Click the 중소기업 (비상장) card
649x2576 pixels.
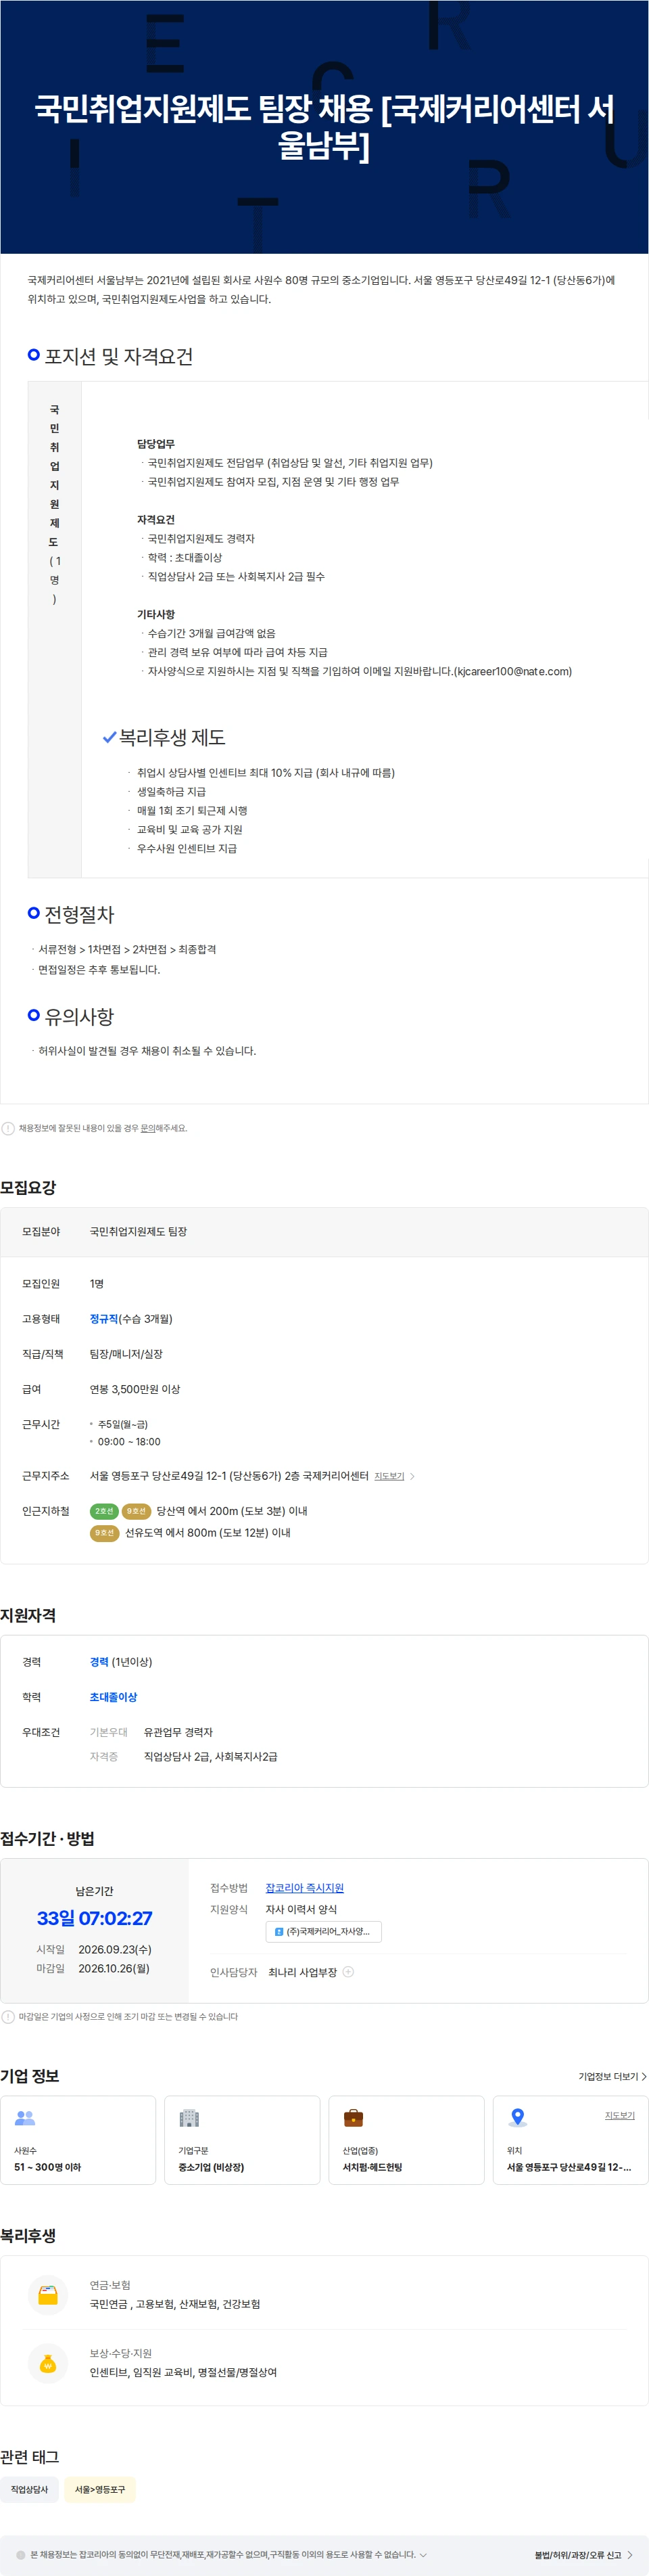[x=241, y=2140]
